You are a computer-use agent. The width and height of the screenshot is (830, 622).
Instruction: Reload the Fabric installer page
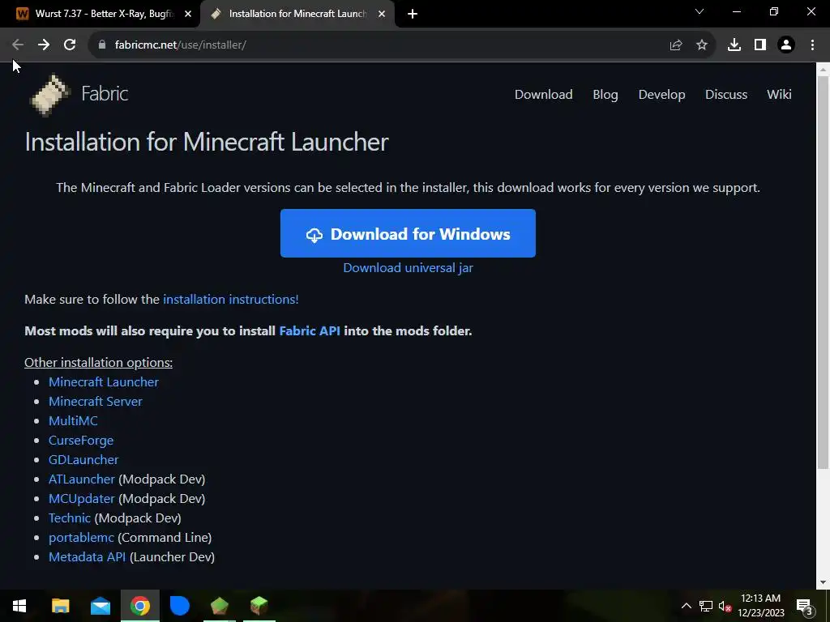70,45
